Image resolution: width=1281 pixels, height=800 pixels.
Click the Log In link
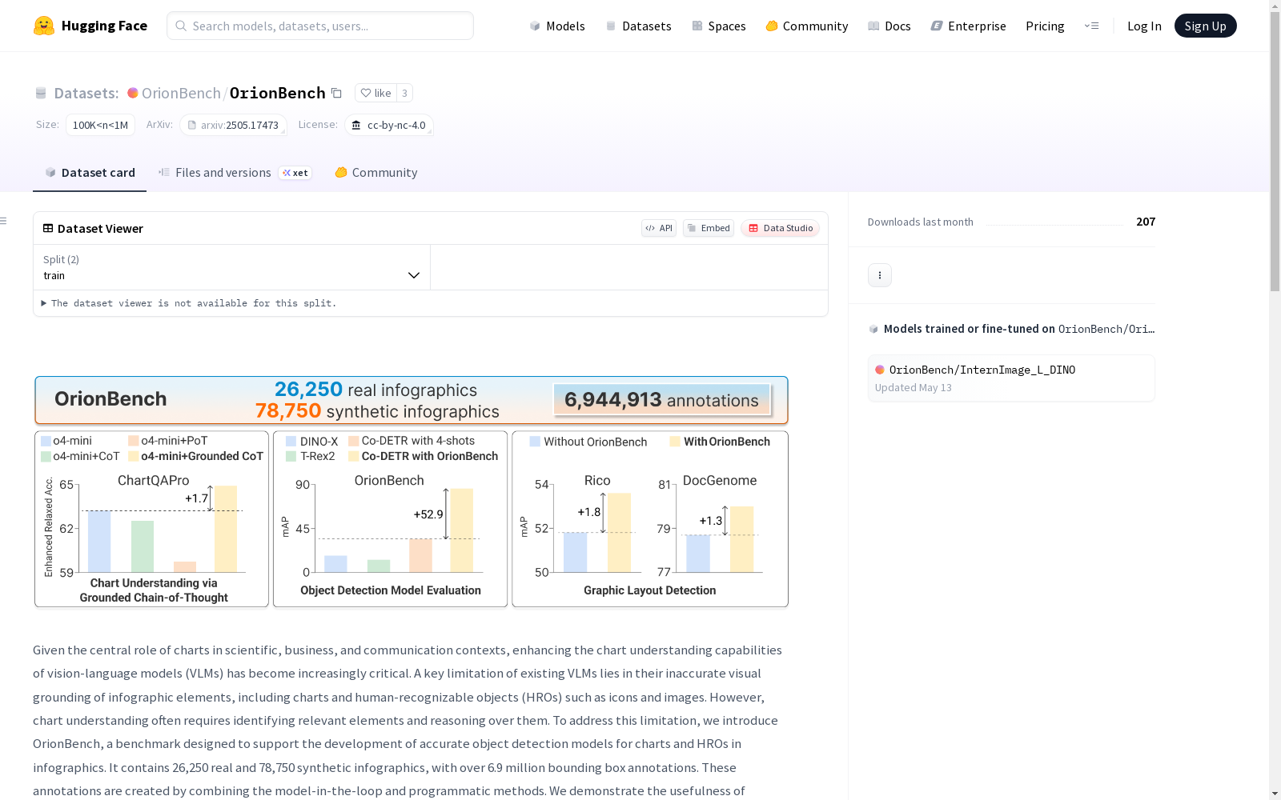(1144, 26)
